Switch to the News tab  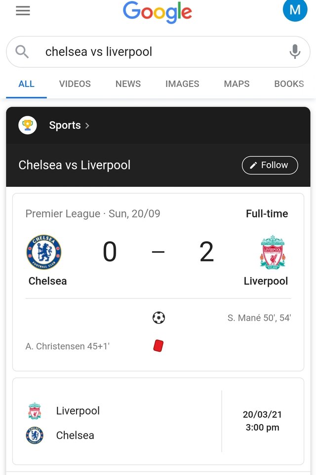[x=128, y=84]
